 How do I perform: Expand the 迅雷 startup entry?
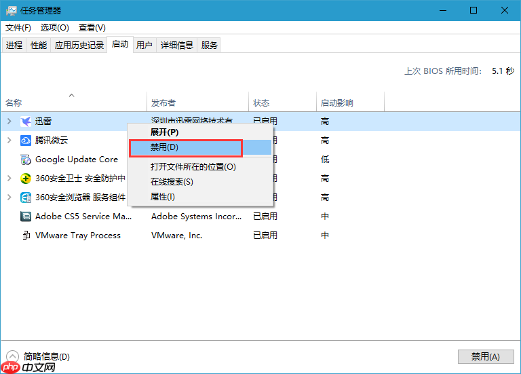tap(9, 121)
